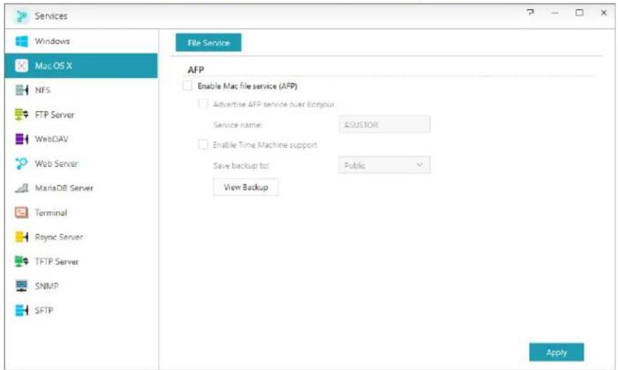
Task: Open the Windows services label
Action: pyautogui.click(x=52, y=41)
